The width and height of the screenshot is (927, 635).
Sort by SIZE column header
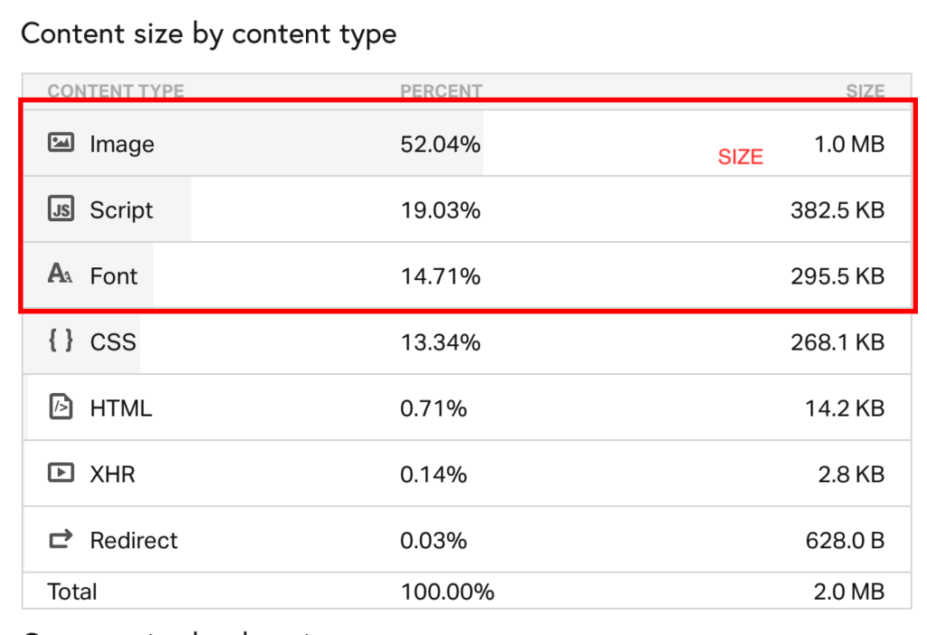pyautogui.click(x=865, y=91)
